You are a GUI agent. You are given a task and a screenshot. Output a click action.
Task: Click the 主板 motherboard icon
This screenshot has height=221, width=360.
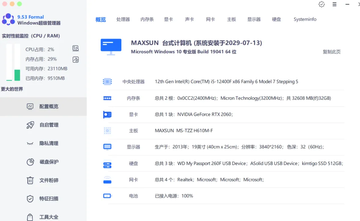point(107,131)
